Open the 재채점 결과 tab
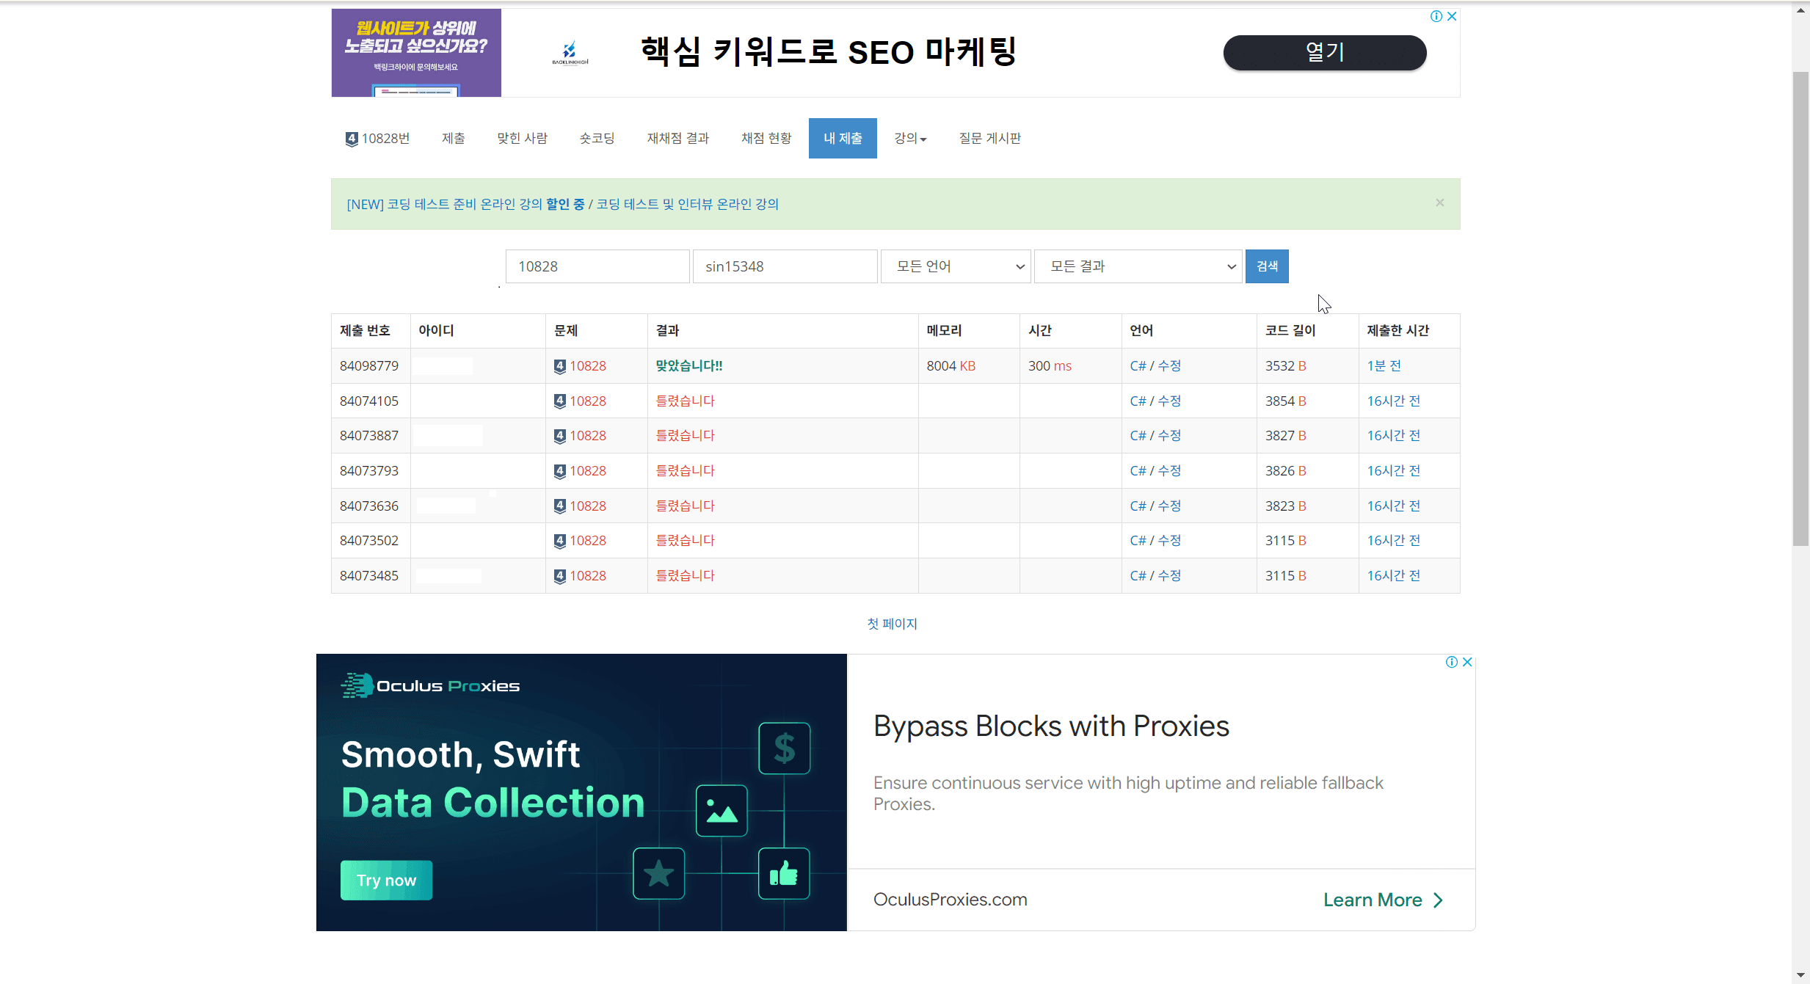Image resolution: width=1810 pixels, height=984 pixels. (x=677, y=139)
